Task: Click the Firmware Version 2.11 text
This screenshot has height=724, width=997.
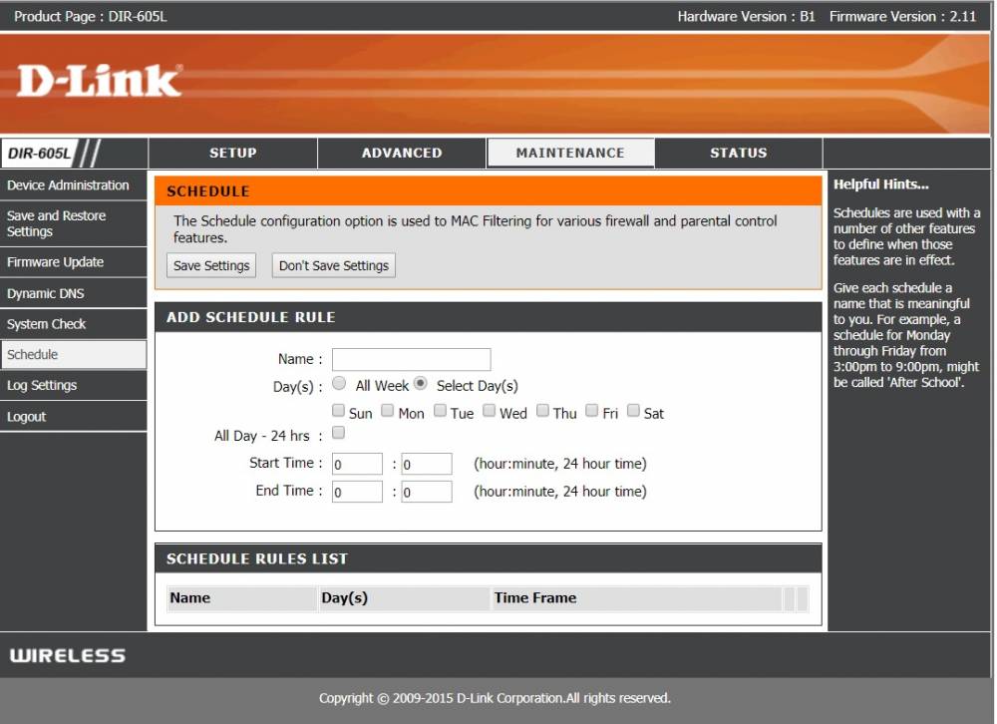Action: (902, 17)
